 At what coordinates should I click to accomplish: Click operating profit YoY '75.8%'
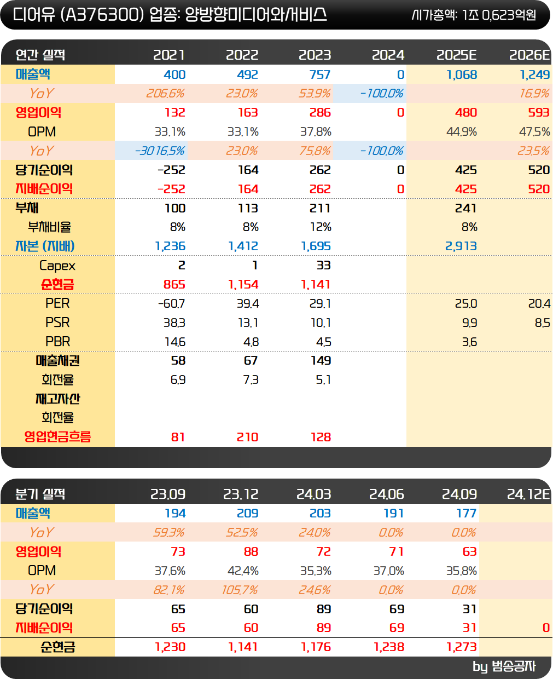point(315,151)
